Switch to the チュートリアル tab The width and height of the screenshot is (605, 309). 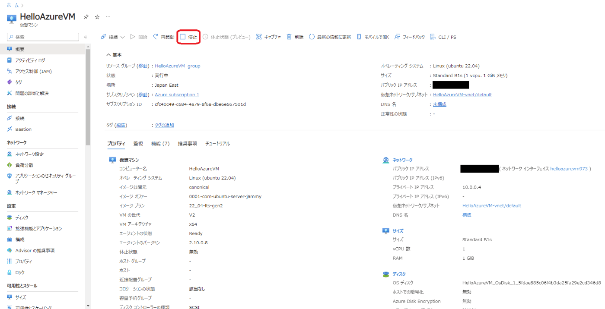(x=217, y=144)
